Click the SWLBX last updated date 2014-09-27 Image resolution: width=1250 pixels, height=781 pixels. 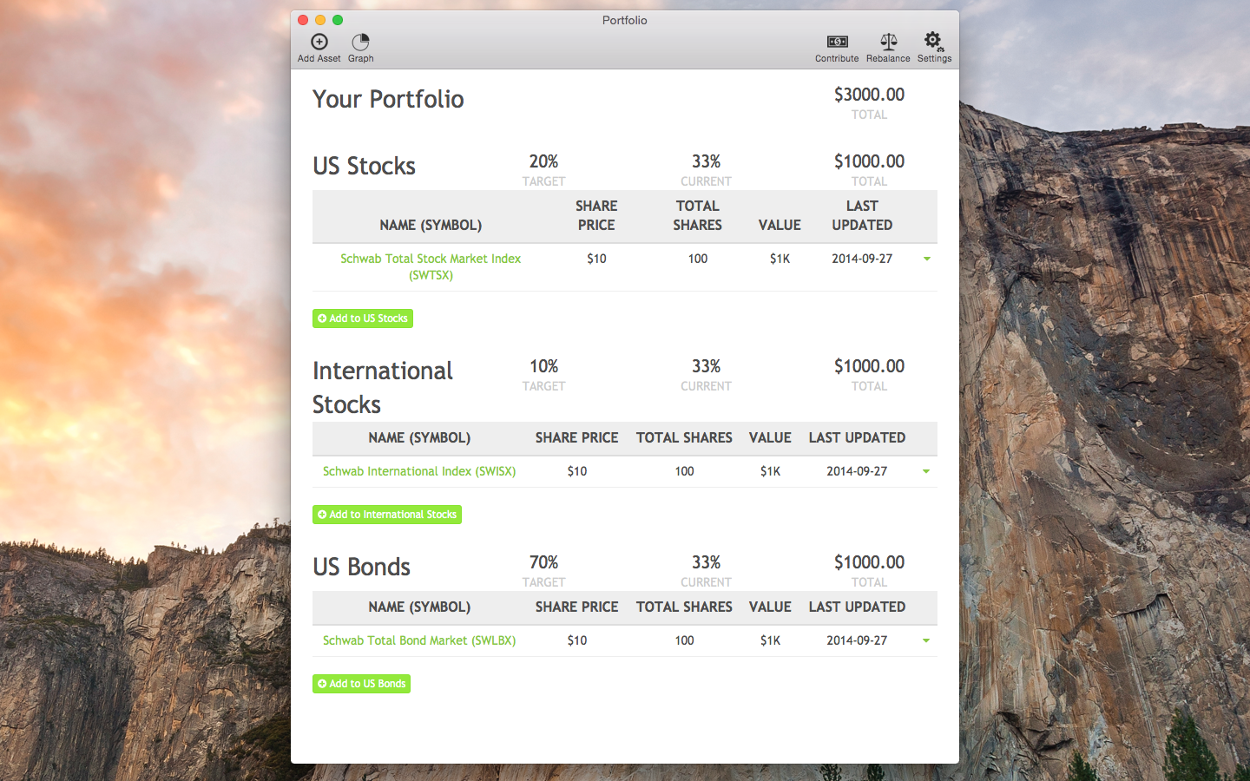857,640
